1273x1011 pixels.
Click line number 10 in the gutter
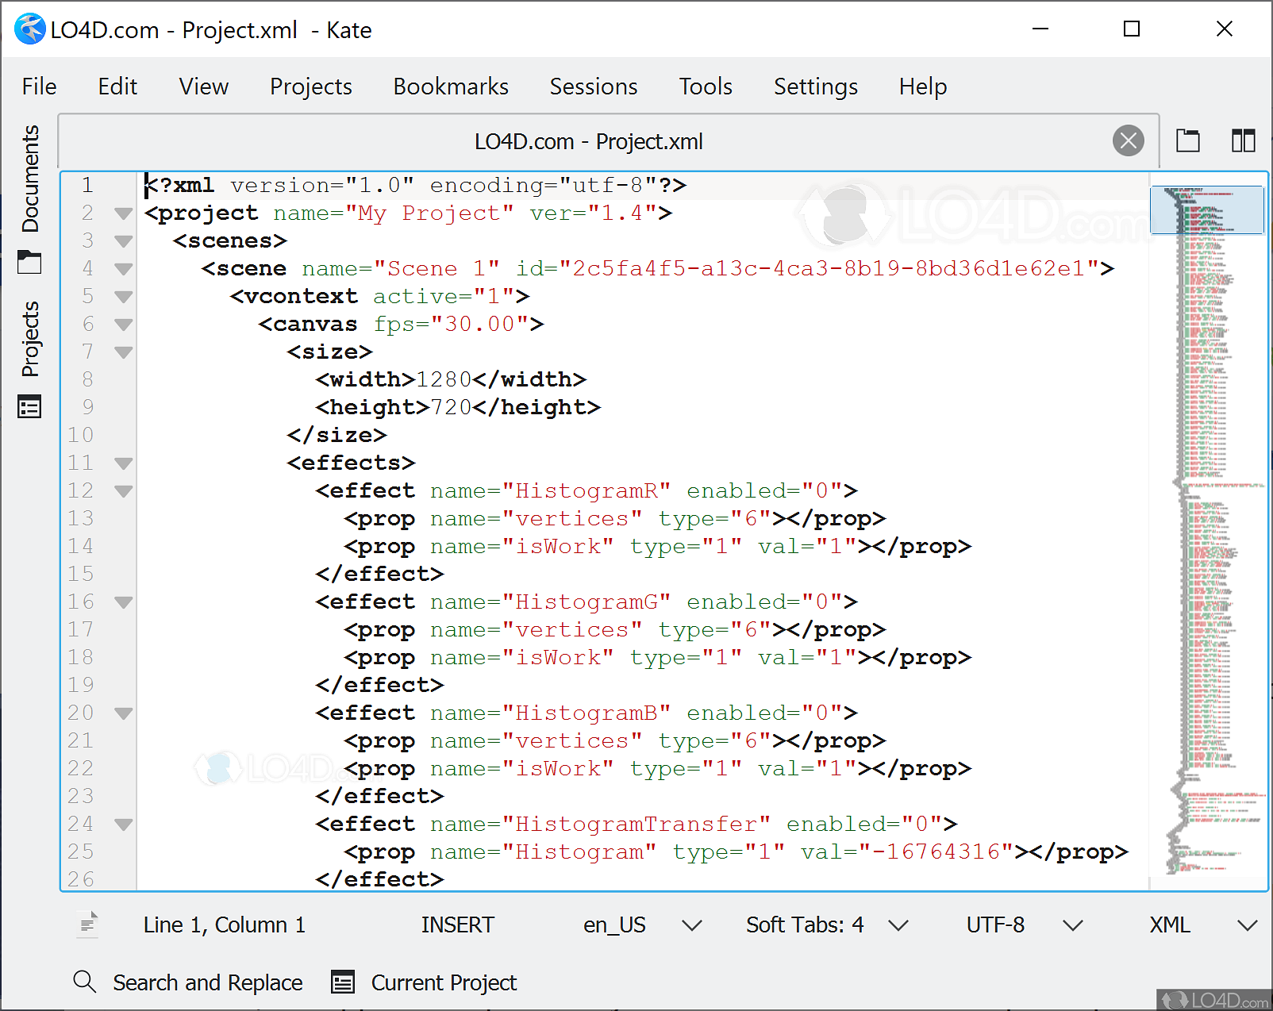pyautogui.click(x=80, y=435)
